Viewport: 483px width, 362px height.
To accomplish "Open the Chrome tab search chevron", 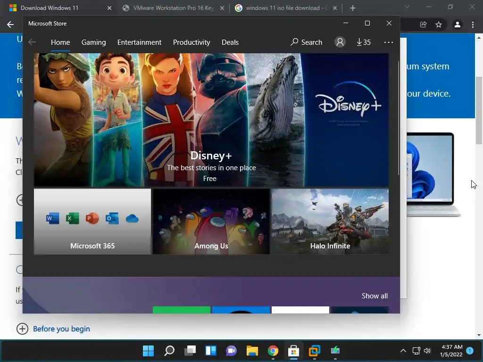I will click(407, 7).
